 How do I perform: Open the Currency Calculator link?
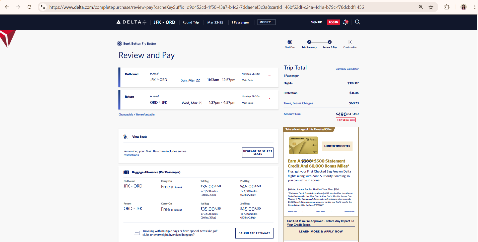coord(347,69)
